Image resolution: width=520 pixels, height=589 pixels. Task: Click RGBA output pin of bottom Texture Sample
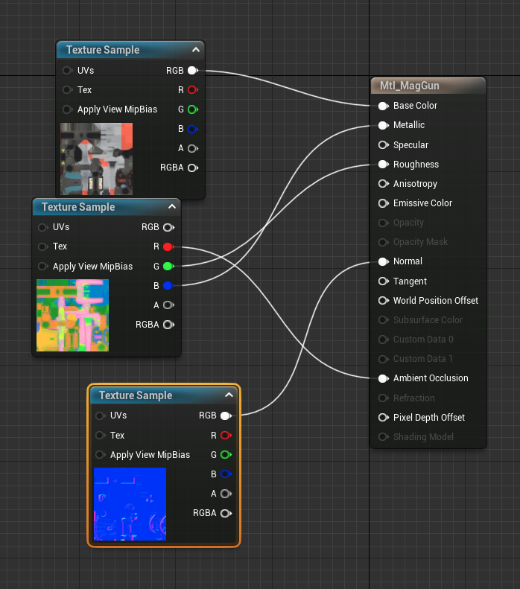click(x=226, y=513)
